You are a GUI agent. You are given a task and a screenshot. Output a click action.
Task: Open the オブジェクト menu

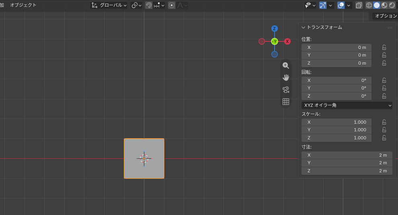[x=23, y=5]
